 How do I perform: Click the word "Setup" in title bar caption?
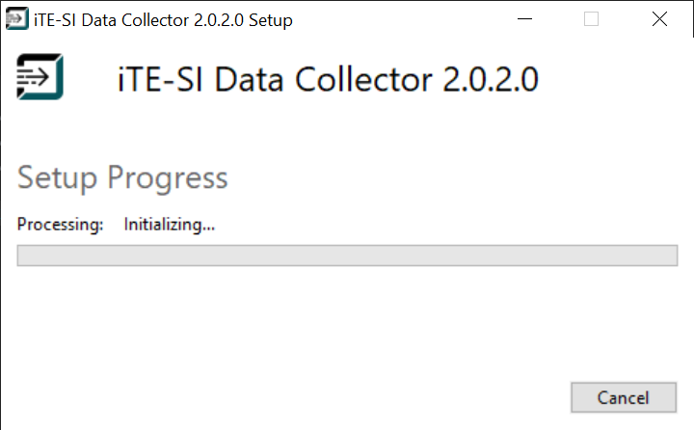[x=270, y=19]
